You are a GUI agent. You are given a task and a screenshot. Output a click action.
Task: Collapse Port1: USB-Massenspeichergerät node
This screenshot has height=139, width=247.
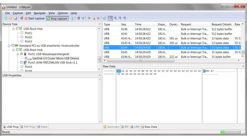point(18,54)
